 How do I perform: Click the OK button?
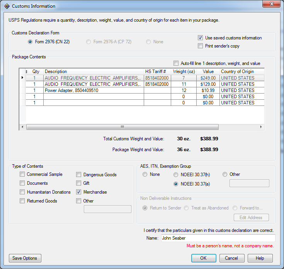click(x=204, y=258)
